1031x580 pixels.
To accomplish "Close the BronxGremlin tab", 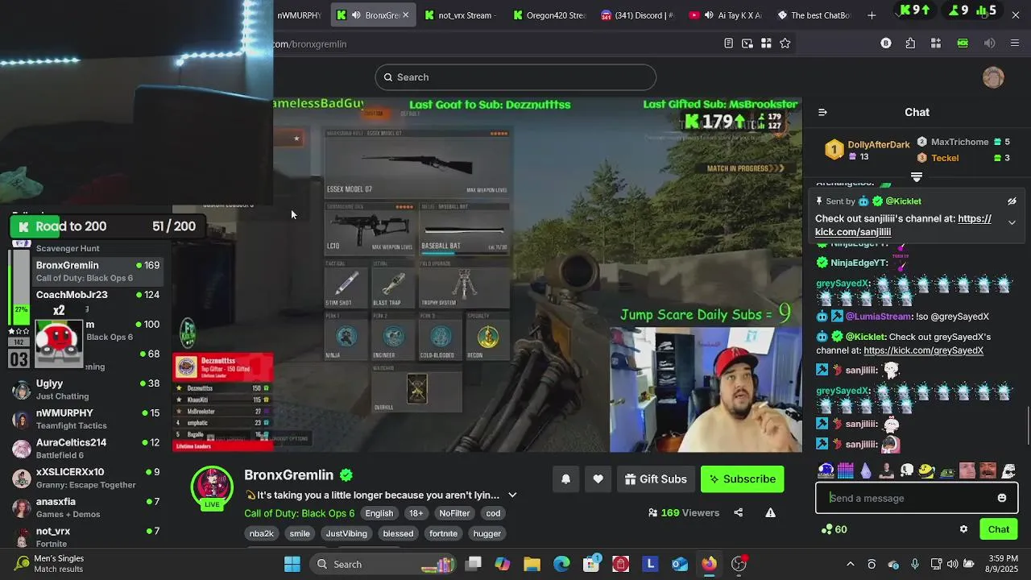I will coord(405,15).
